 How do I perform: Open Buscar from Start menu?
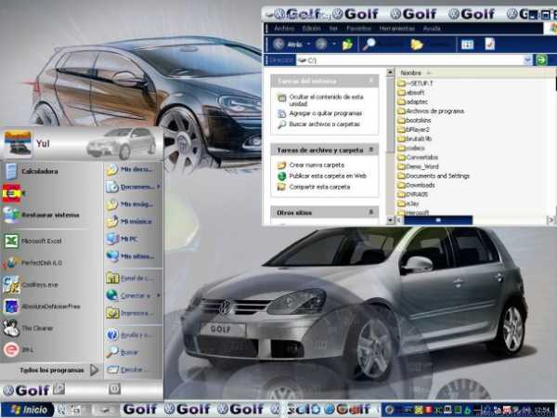(x=122, y=352)
